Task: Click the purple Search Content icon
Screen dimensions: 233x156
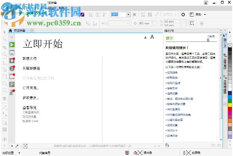Action: (82, 15)
